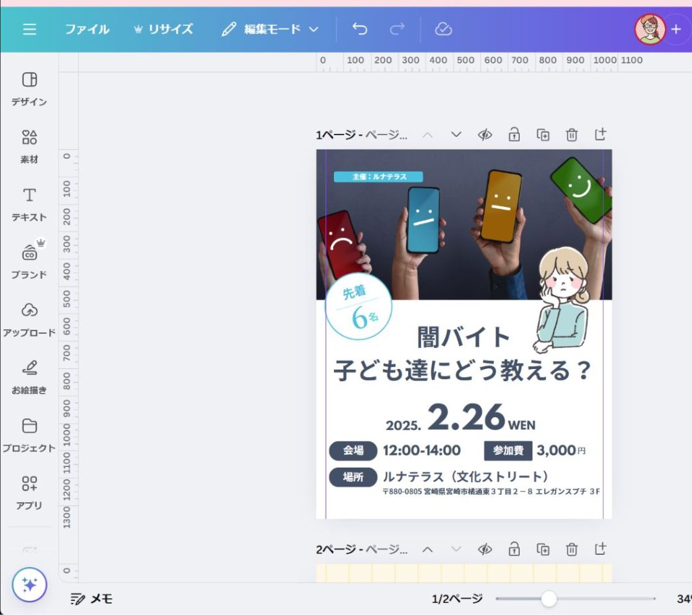This screenshot has width=692, height=615.
Task: Open the hamburger main menu
Action: [x=30, y=29]
